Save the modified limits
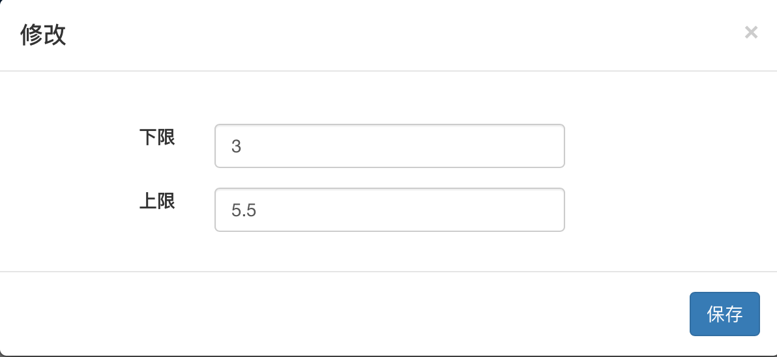The width and height of the screenshot is (777, 357). point(724,314)
